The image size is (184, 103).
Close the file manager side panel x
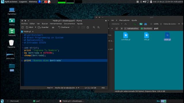pyautogui.click(x=112, y=29)
